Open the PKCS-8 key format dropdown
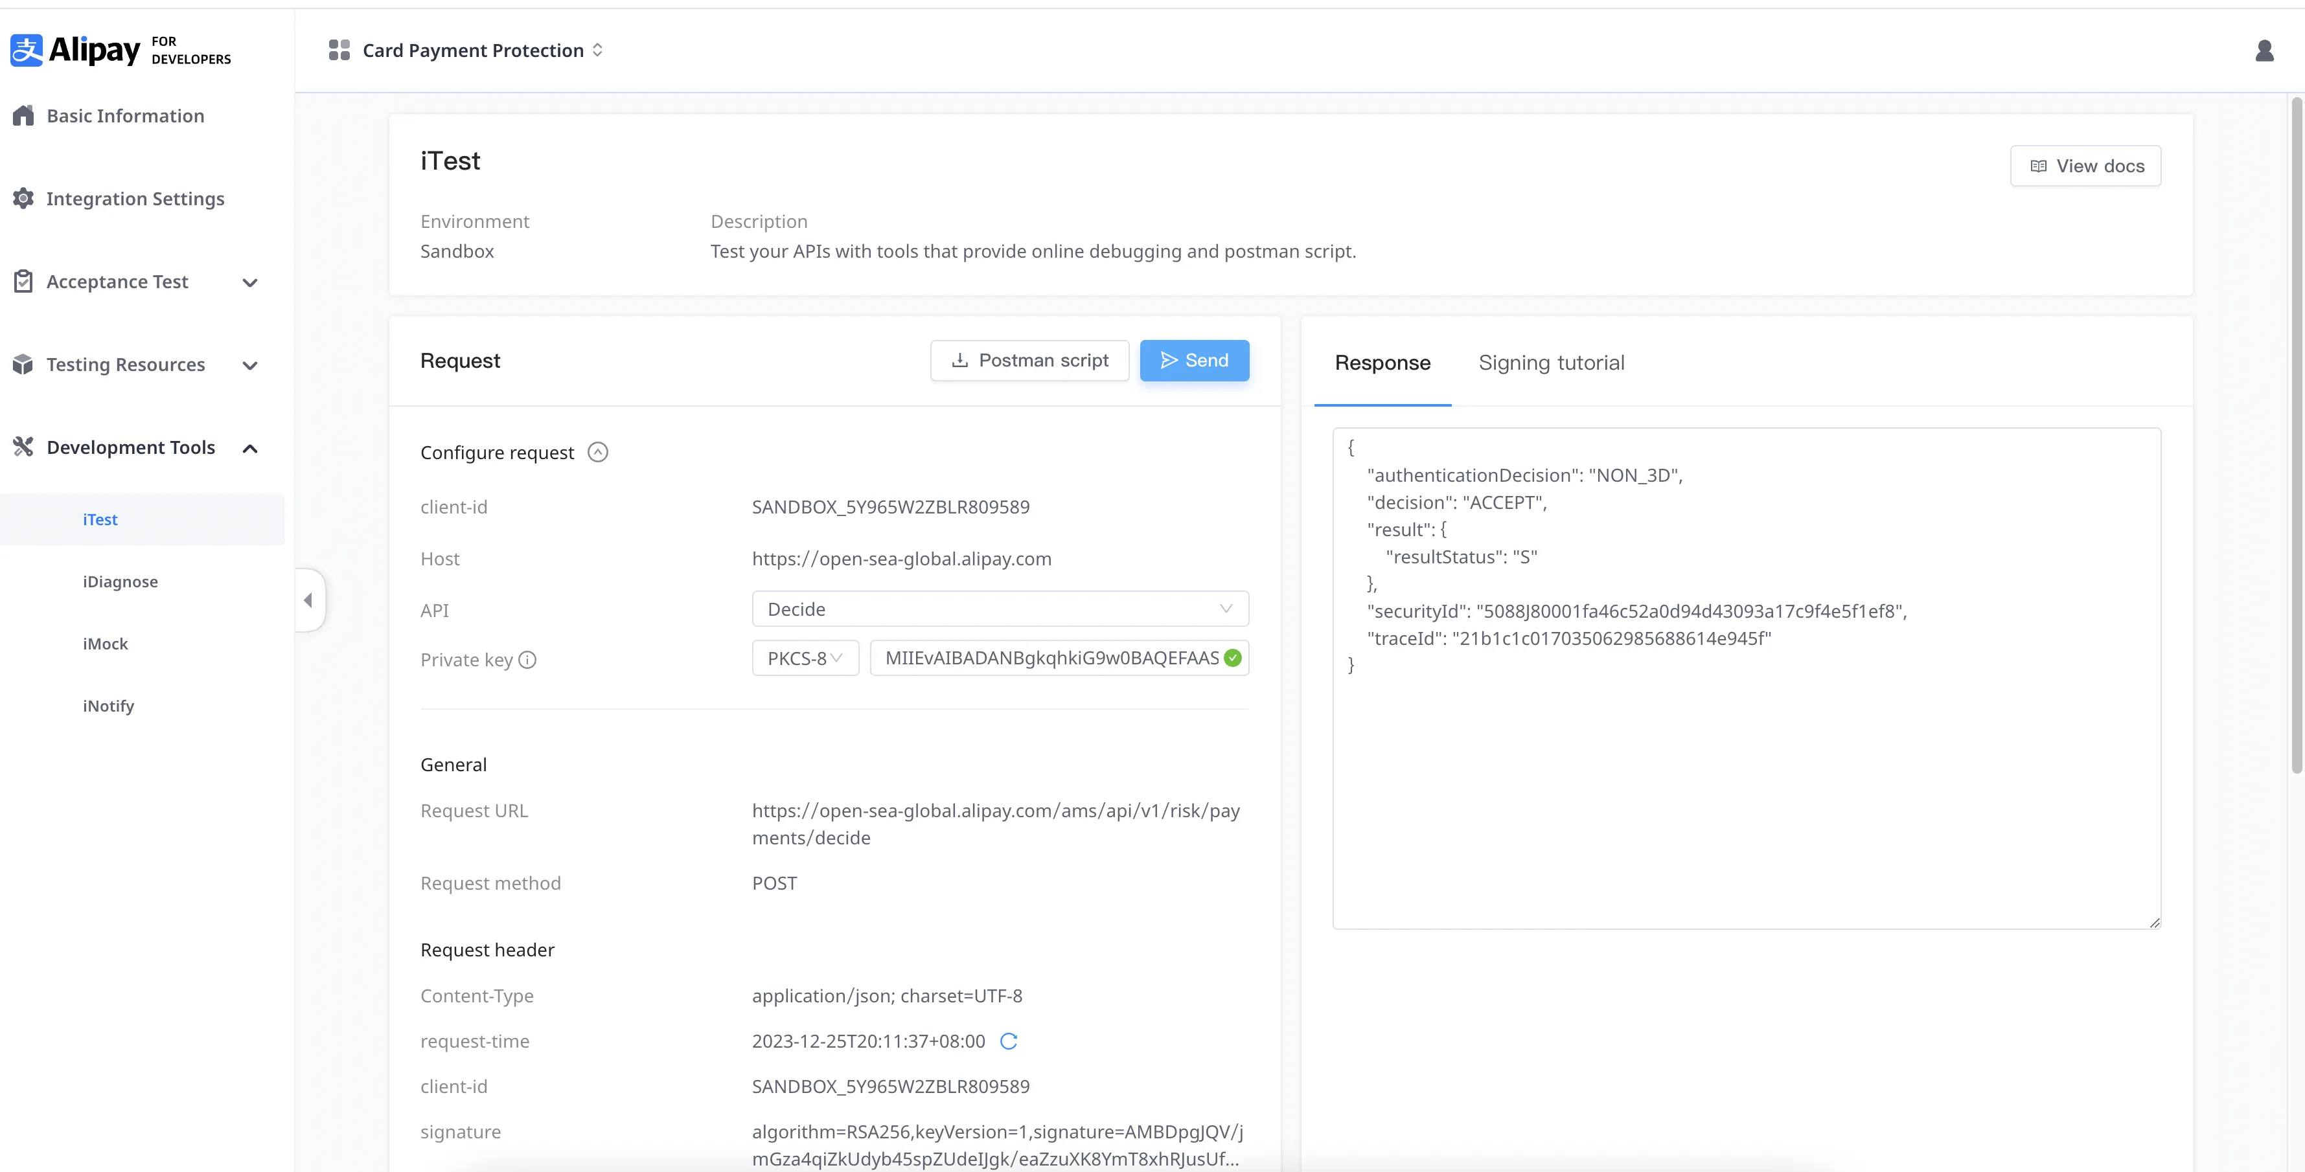The width and height of the screenshot is (2305, 1172). point(805,659)
